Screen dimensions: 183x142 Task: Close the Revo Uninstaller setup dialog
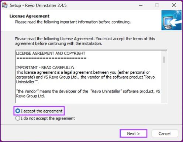click(174, 5)
